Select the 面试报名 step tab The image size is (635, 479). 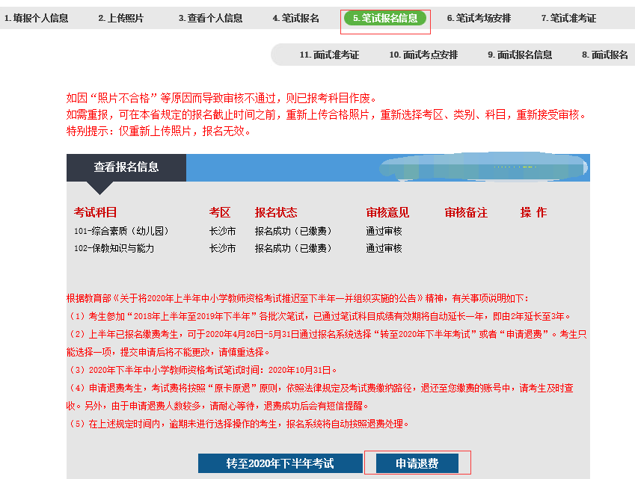pyautogui.click(x=605, y=55)
